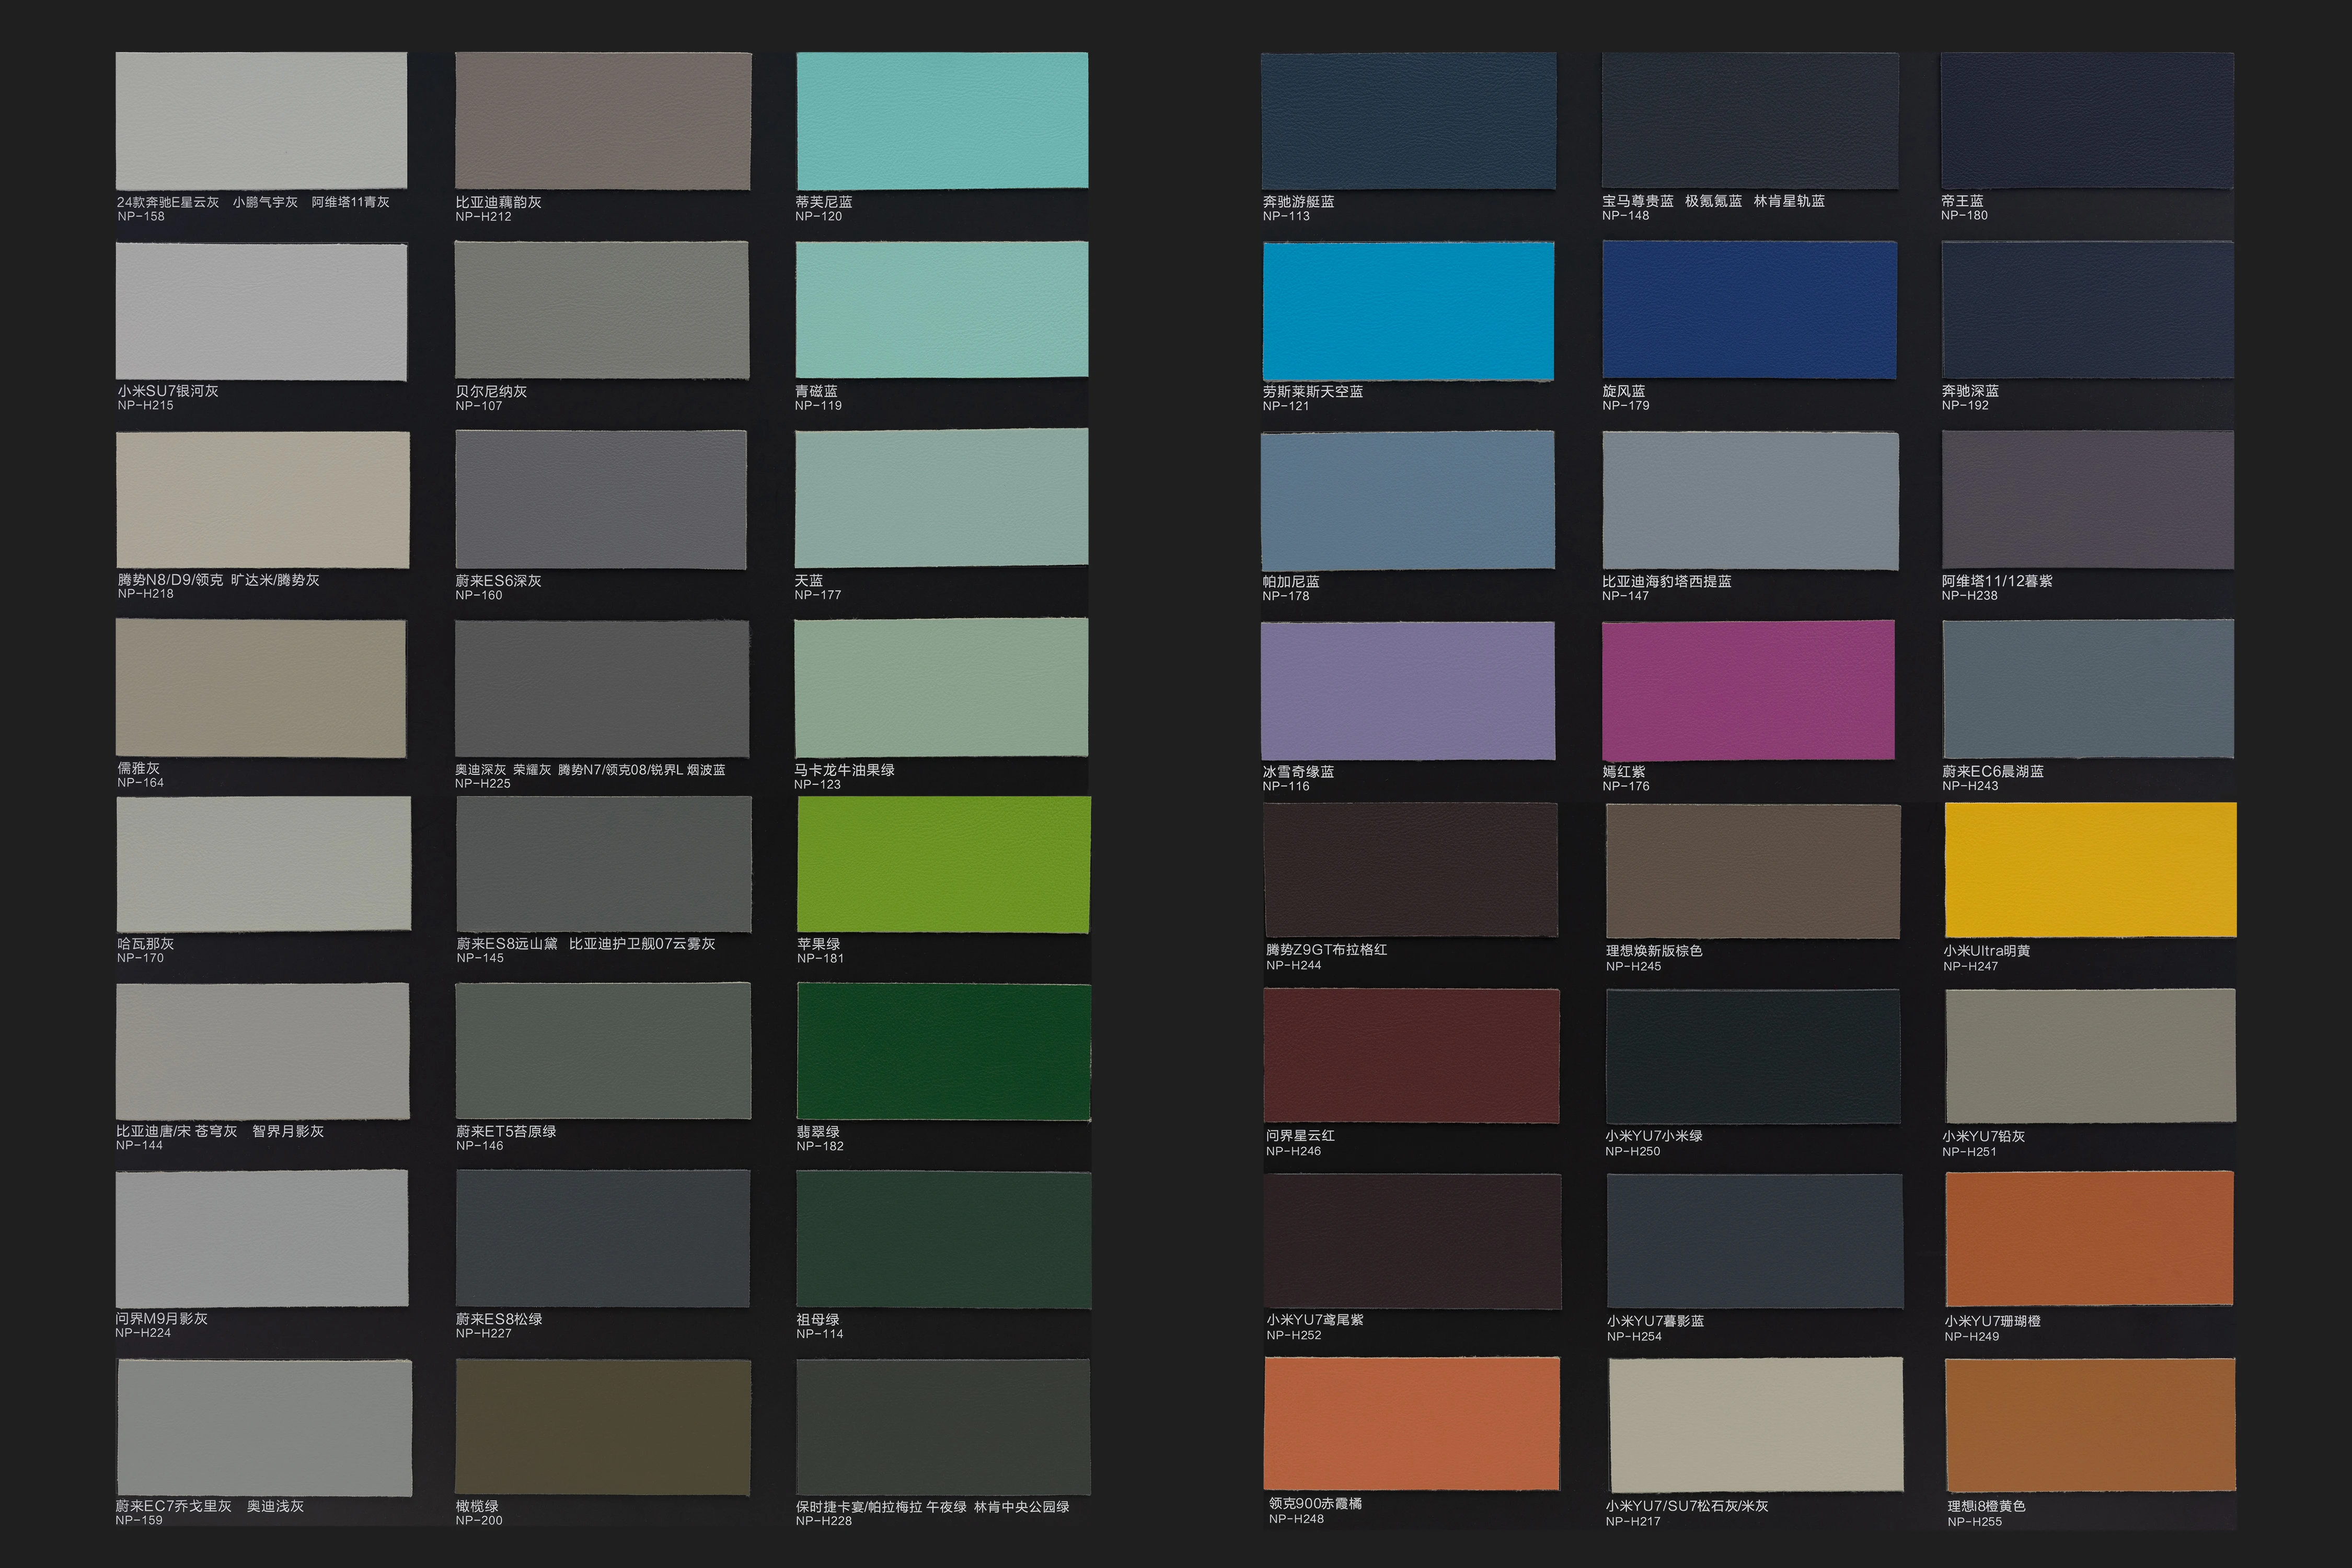Screen dimensions: 2352x1568
Task: Choose the NP-178 帕加尼蓝 swatch
Action: 1408,501
